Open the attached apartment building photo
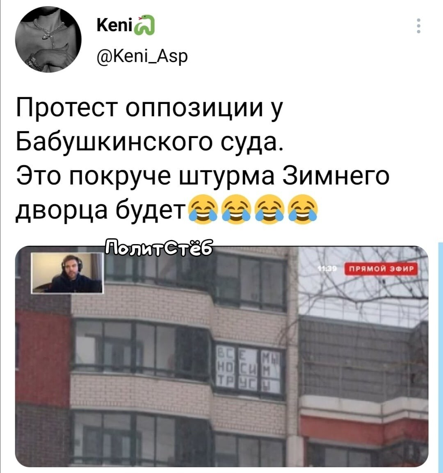The width and height of the screenshot is (443, 473). (x=221, y=356)
